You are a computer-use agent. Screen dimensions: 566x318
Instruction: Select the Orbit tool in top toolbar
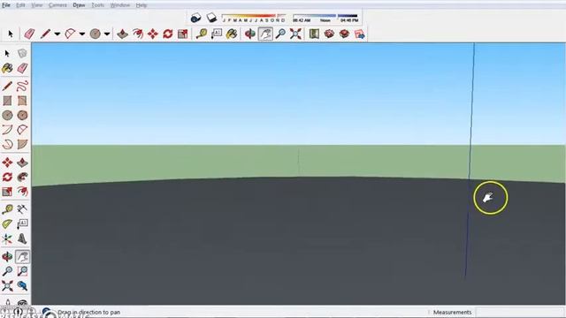[249, 34]
